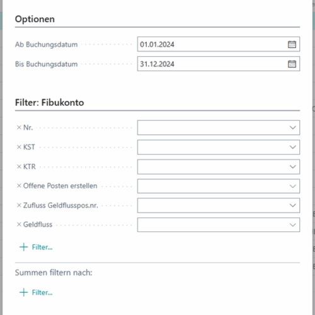Viewport: 315px width, 315px height.
Task: Add a new Fibukonto filter
Action: [x=36, y=247]
